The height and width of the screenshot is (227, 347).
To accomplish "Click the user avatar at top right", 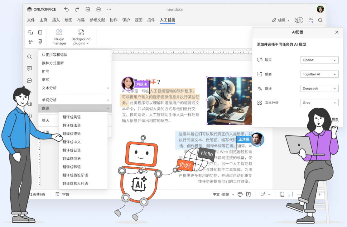I will pyautogui.click(x=320, y=9).
